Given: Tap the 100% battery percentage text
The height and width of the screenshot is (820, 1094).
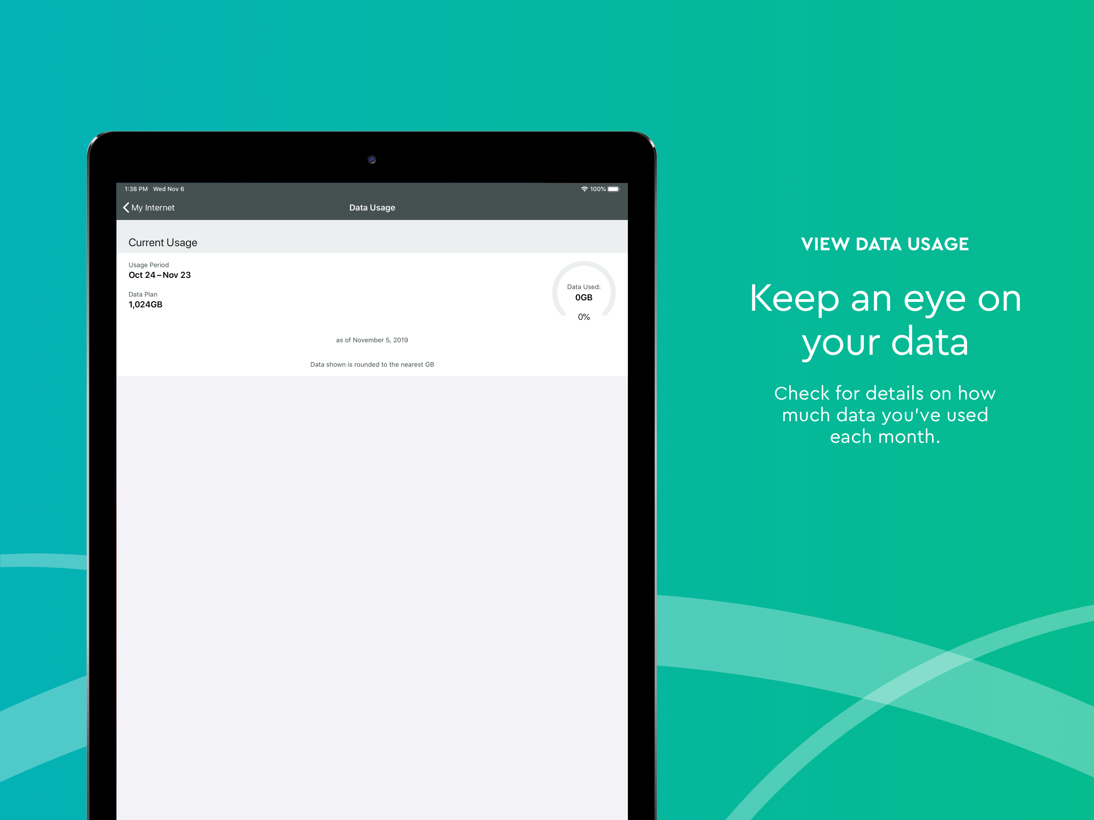Looking at the screenshot, I should point(597,189).
